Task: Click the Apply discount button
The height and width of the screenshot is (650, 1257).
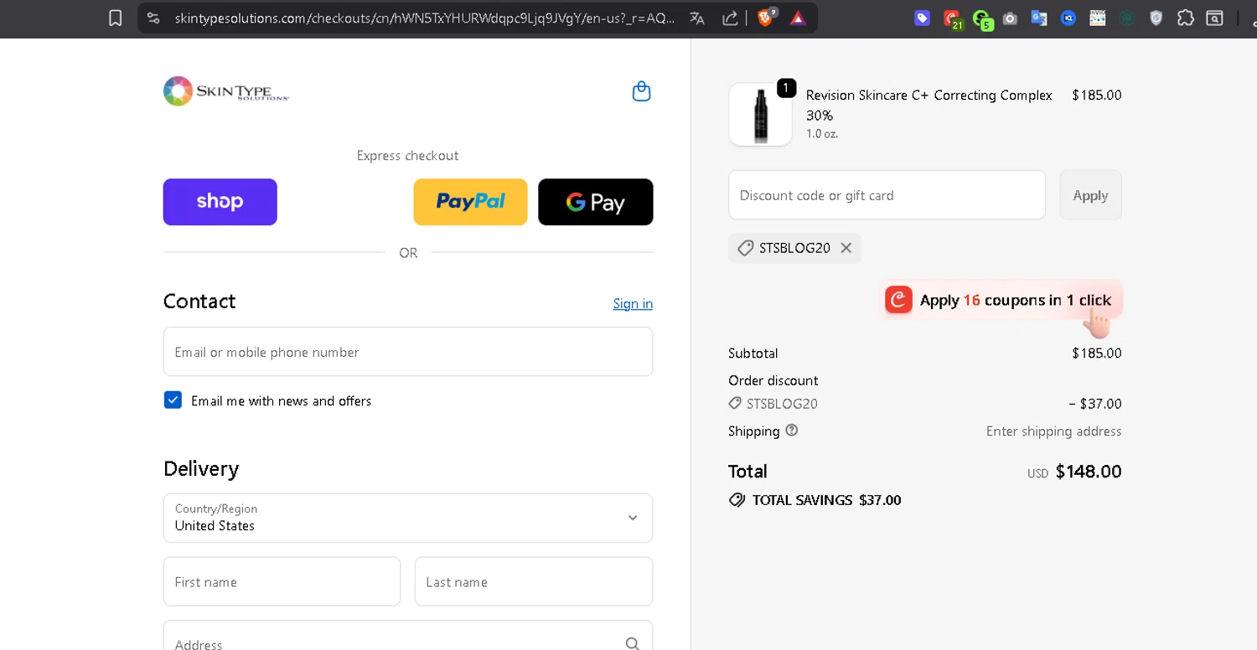Action: point(1090,195)
